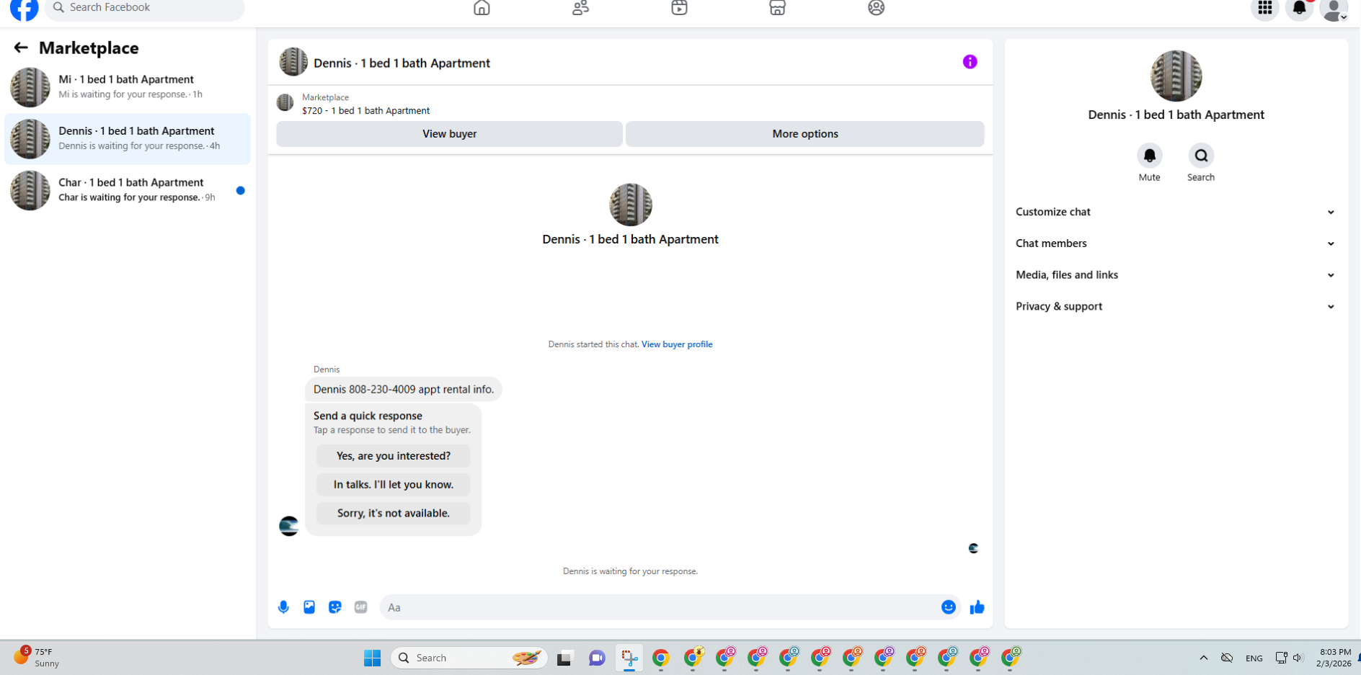The height and width of the screenshot is (675, 1361).
Task: Click the ENG language indicator
Action: pos(1254,658)
